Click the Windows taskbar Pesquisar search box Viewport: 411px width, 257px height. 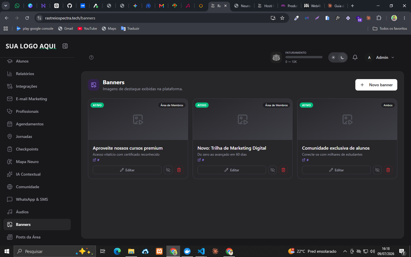(x=55, y=251)
